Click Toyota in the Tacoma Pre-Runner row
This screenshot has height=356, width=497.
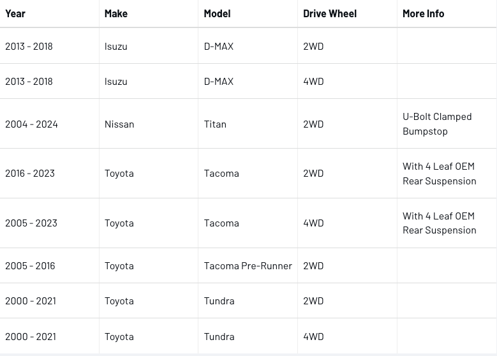pos(119,265)
